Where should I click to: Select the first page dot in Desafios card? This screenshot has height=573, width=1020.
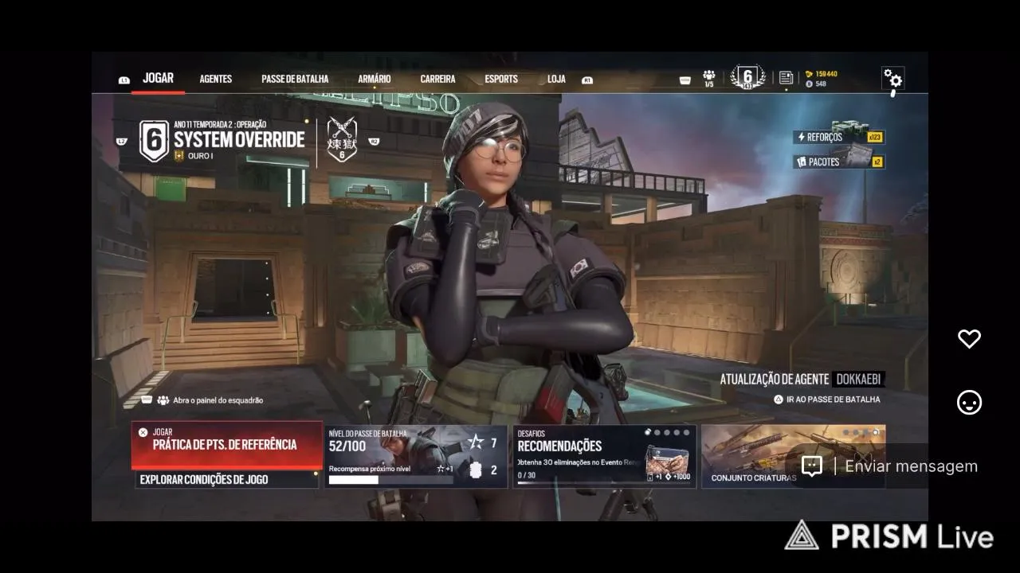[x=649, y=433]
